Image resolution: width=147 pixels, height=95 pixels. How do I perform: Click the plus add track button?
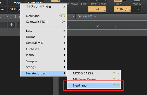click(x=12, y=25)
